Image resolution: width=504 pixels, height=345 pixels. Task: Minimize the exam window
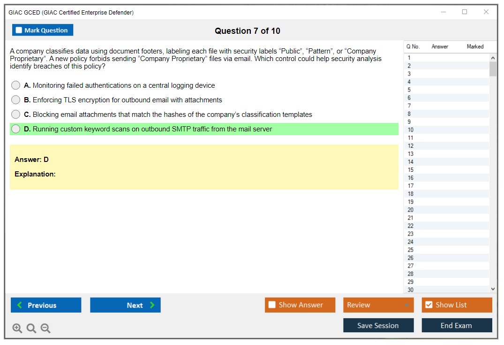click(x=443, y=12)
